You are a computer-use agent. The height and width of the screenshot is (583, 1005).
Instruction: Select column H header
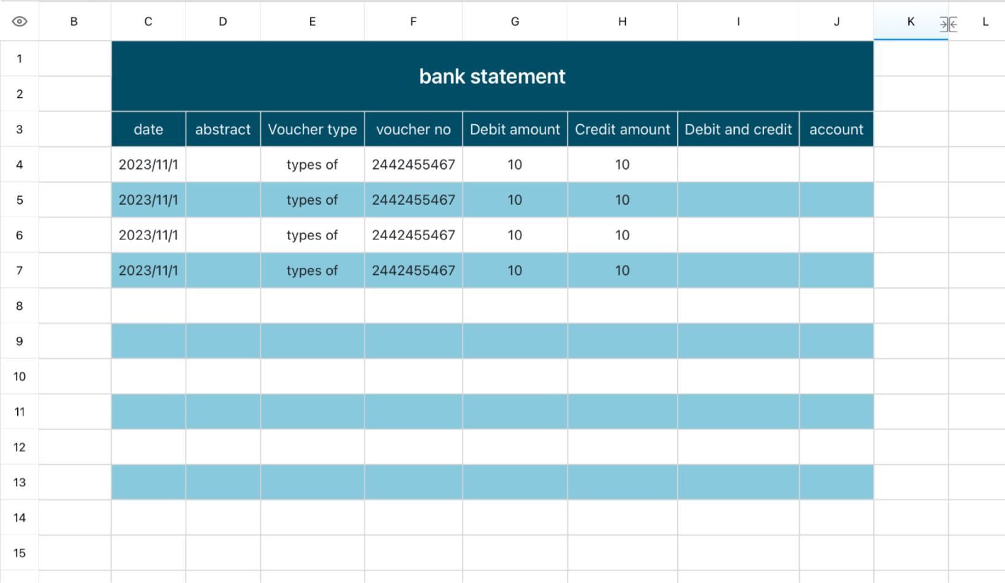(623, 21)
